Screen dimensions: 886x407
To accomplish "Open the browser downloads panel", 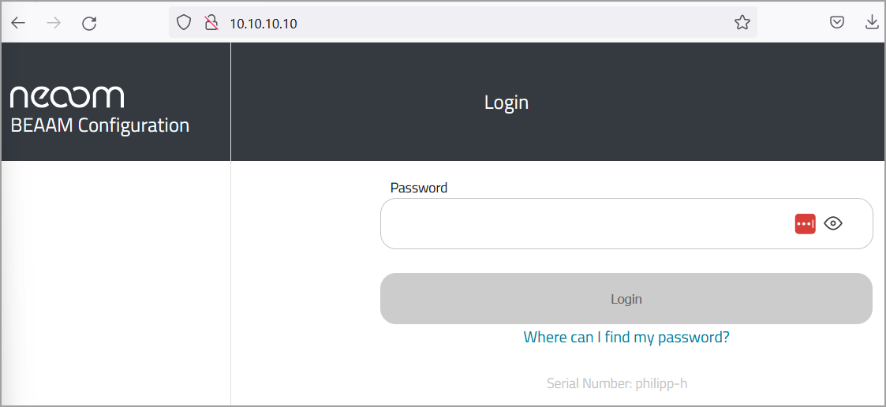I will point(872,23).
